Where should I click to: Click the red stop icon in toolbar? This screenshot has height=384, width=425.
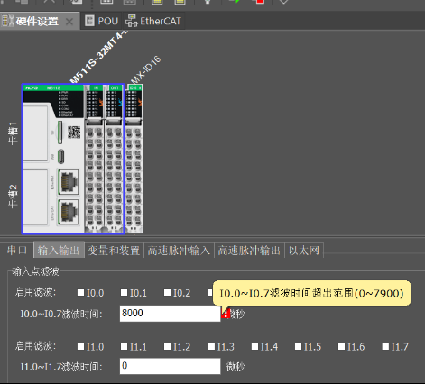coord(260,2)
